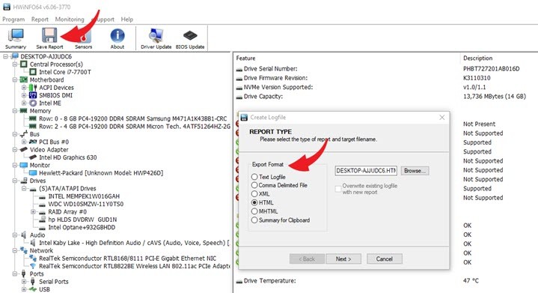Open the Monitoring menu
Image resolution: width=538 pixels, height=293 pixels.
pyautogui.click(x=70, y=19)
